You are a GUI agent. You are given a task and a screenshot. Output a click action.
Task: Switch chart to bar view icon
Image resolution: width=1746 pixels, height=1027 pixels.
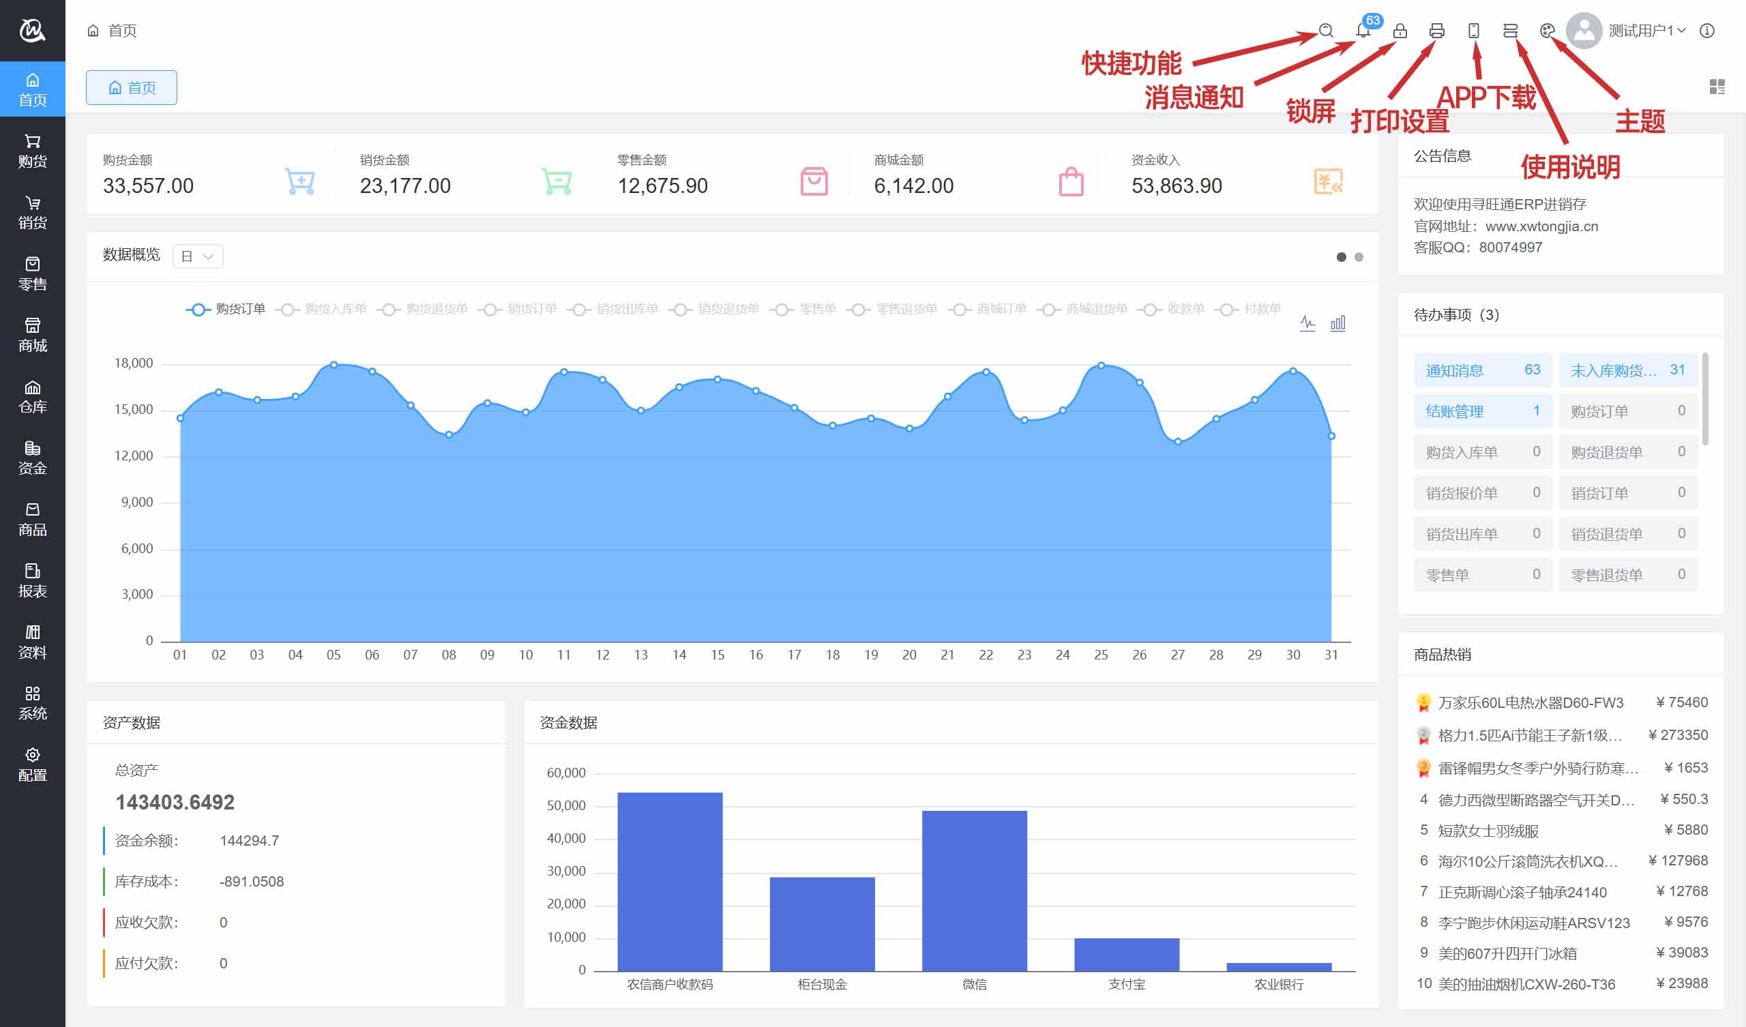[1338, 323]
